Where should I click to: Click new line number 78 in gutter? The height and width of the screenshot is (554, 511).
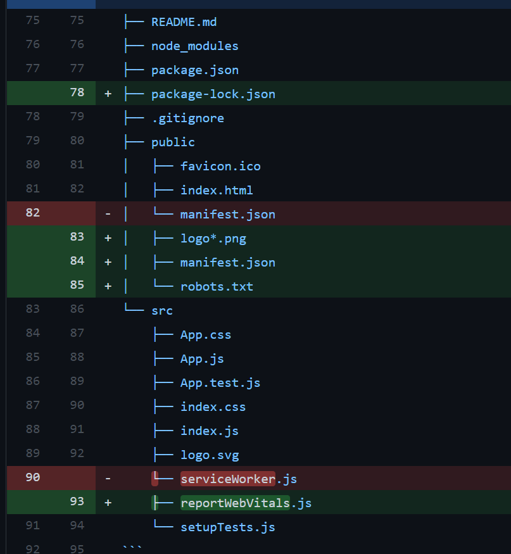pos(77,92)
